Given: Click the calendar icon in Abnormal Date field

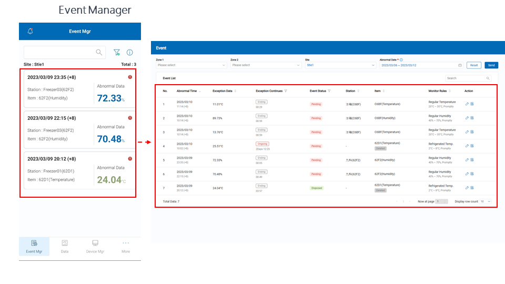Looking at the screenshot, I should [x=460, y=65].
